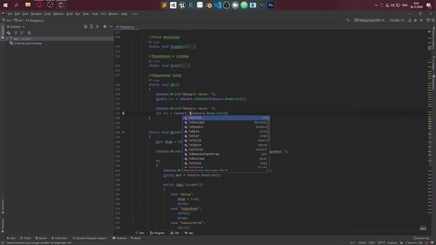Click the run arrow beside Main method
436x245 pixels.
[x=123, y=132]
